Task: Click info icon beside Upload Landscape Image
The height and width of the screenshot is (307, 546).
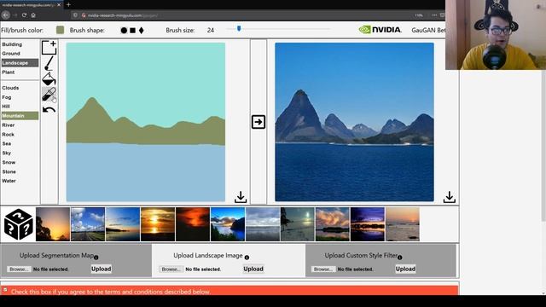Action: 247,258
